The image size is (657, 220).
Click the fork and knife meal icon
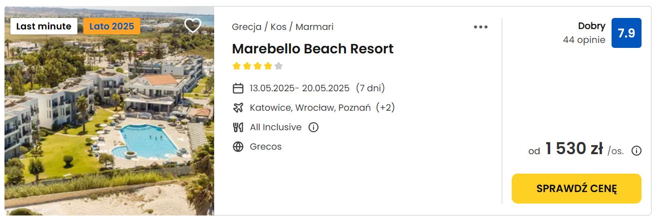click(x=238, y=127)
